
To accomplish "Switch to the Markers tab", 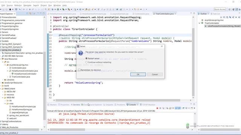I will tap(52, 105).
